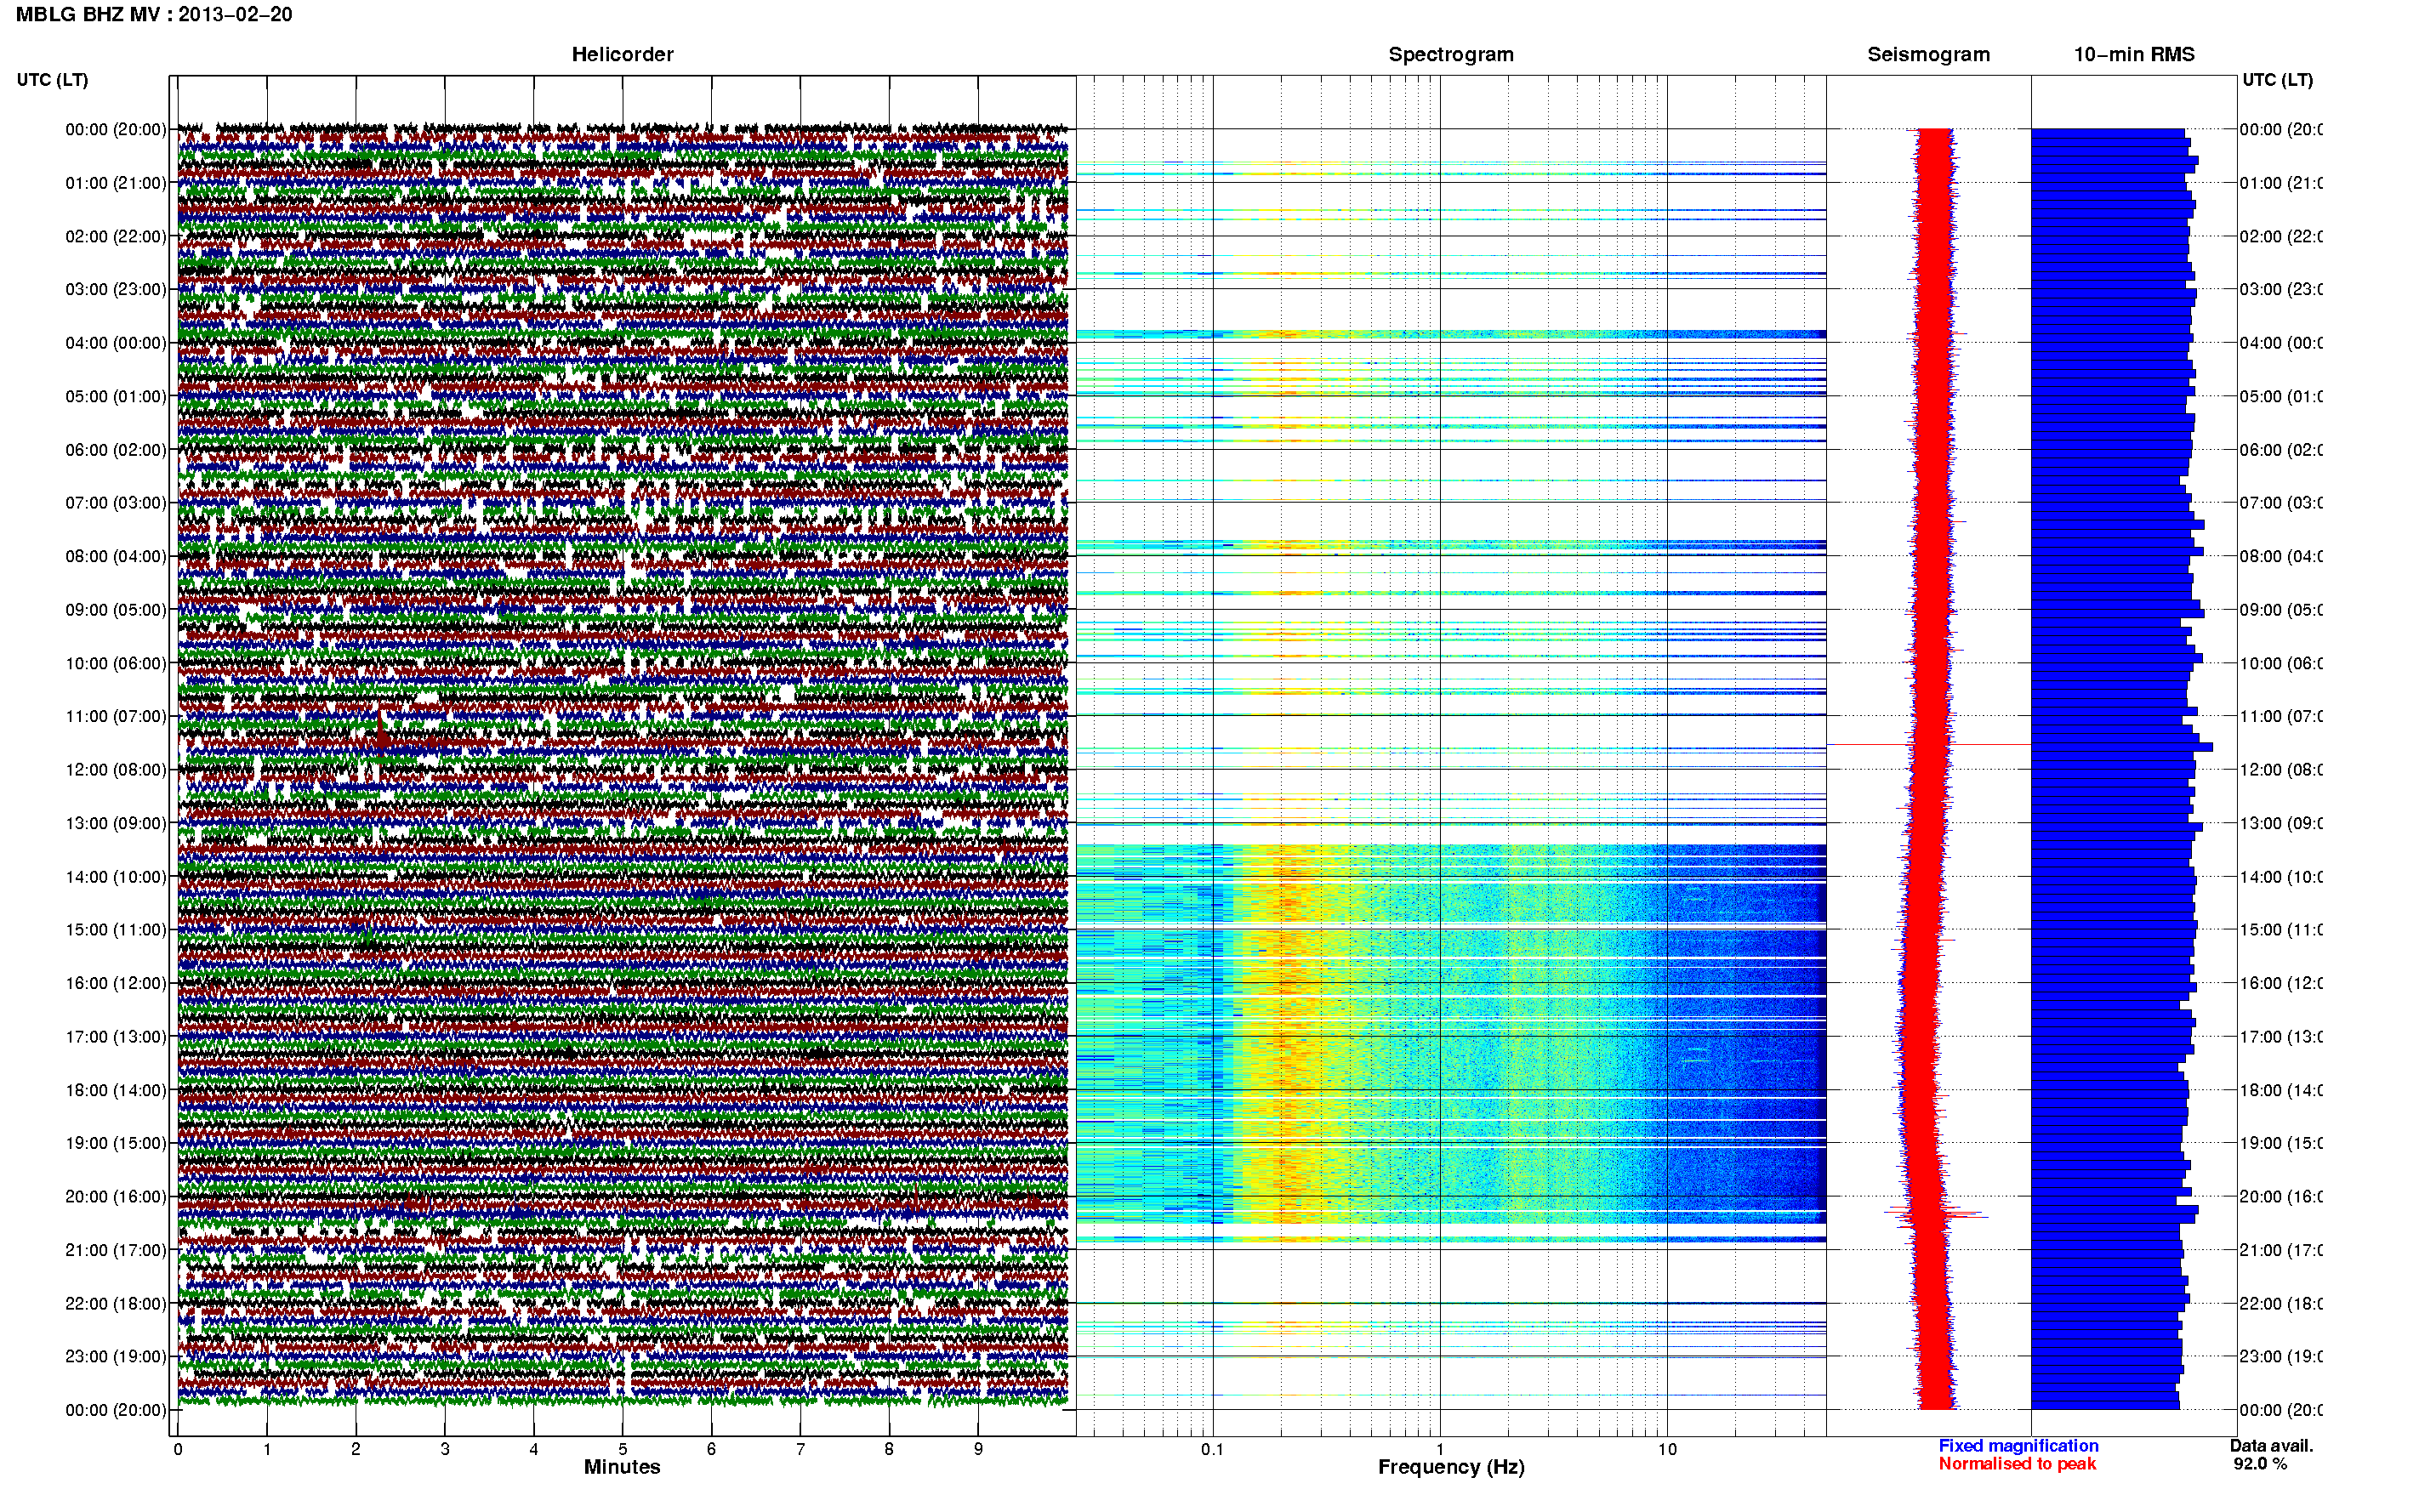Click the 0.1 frequency tick label
2419x1512 pixels.
[x=1212, y=1449]
